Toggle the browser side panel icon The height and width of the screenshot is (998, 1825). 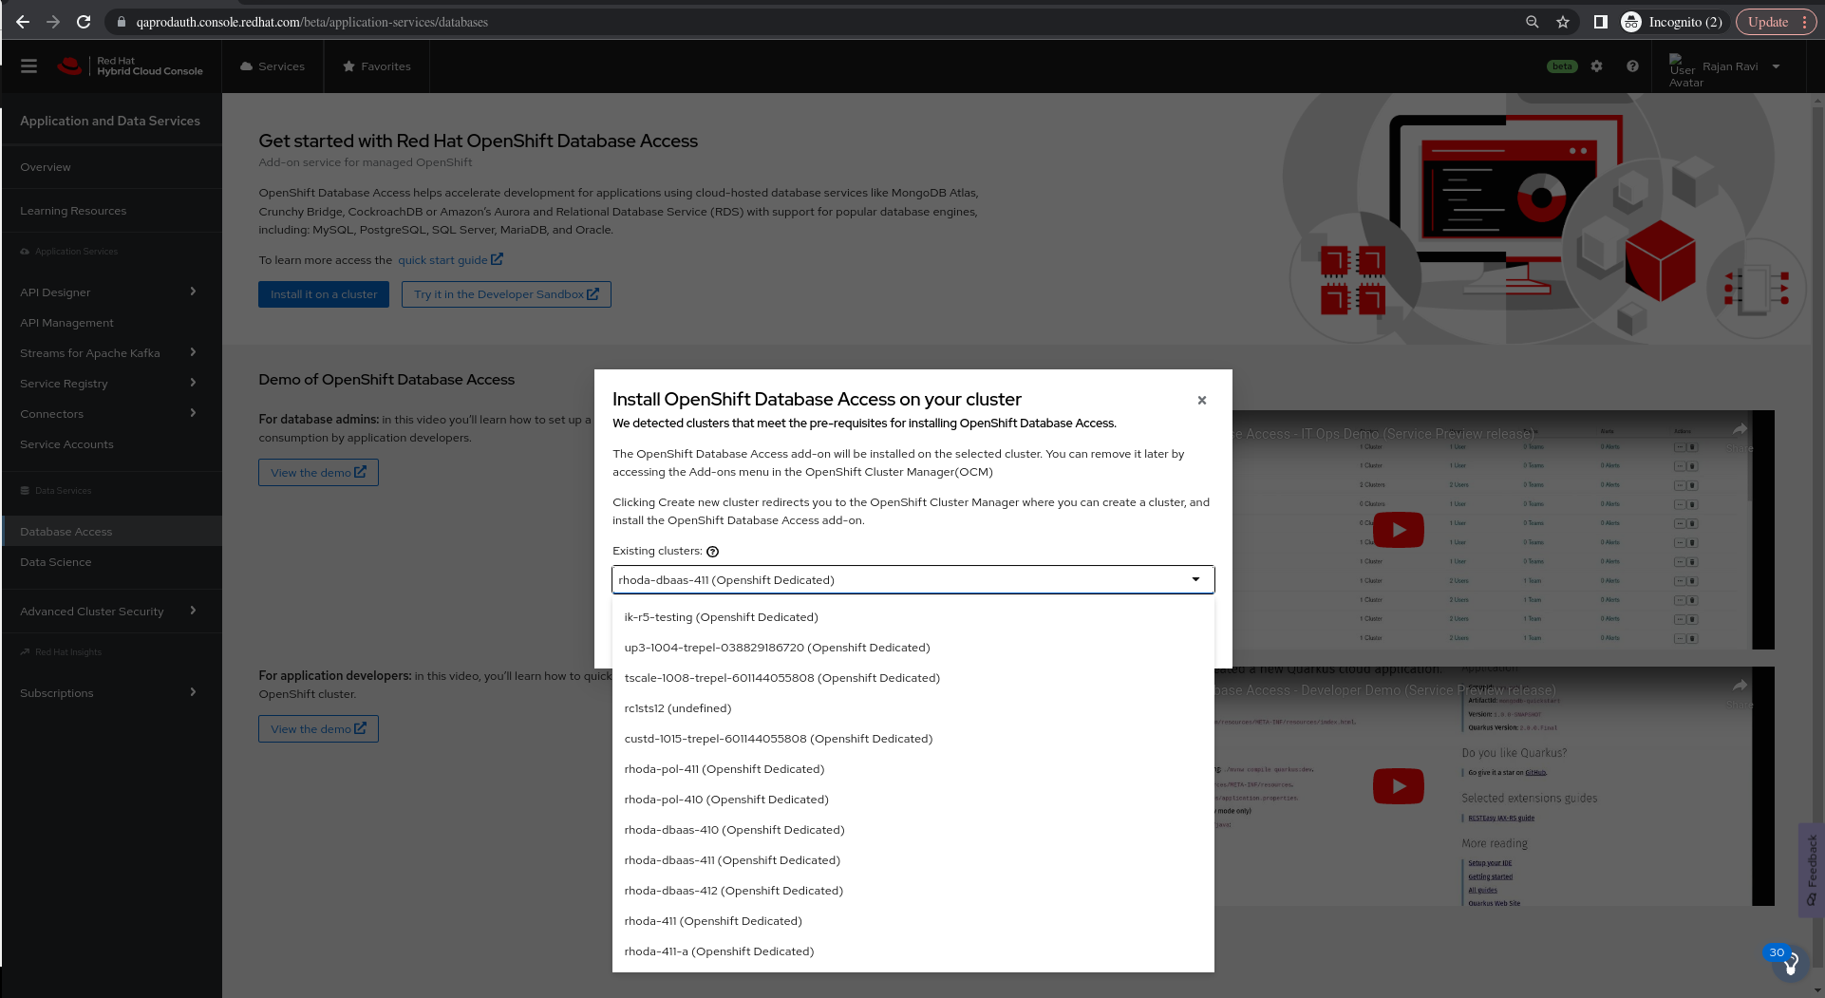point(1601,22)
